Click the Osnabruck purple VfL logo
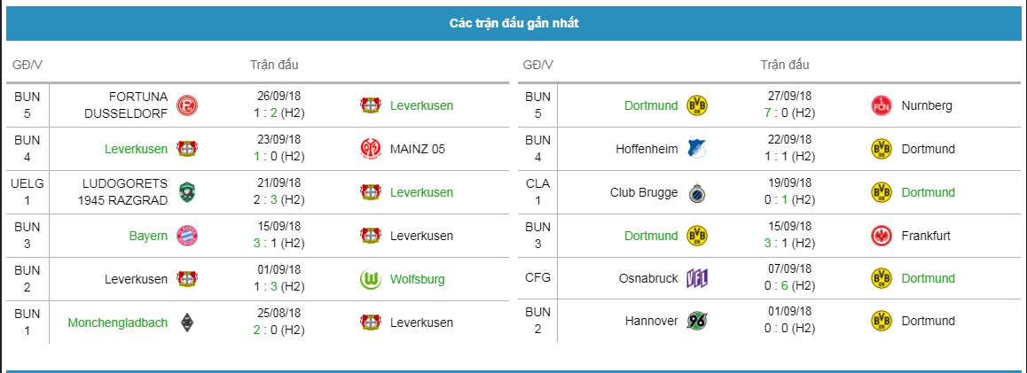Screen dimensions: 1027x373 tap(697, 279)
